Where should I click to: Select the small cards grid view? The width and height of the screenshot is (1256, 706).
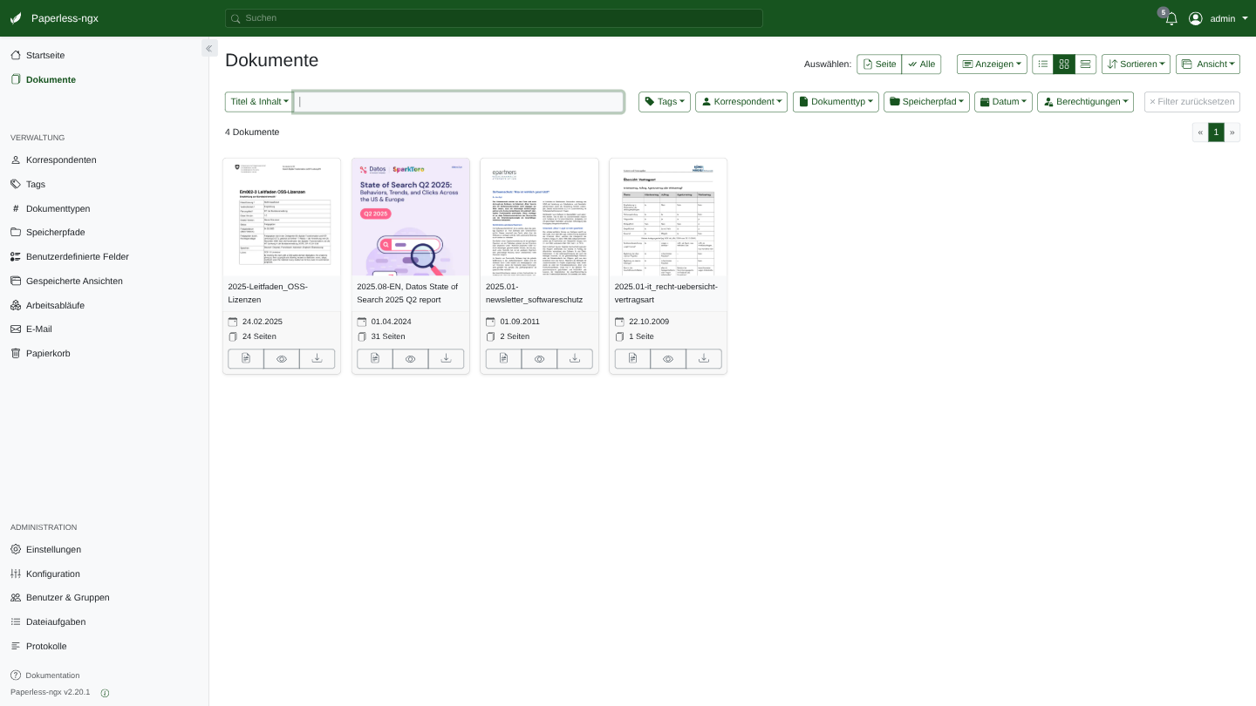click(1064, 64)
